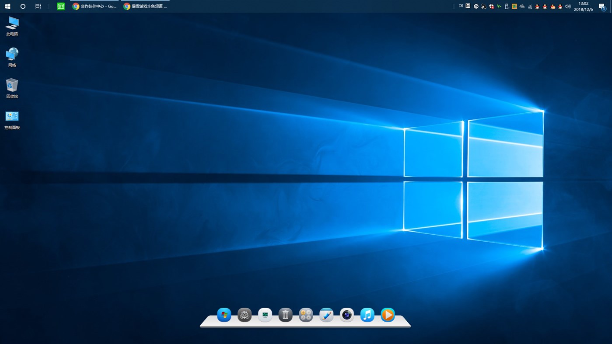This screenshot has width=612, height=344.
Task: Mute audio via the speaker tray icon
Action: pos(567,6)
